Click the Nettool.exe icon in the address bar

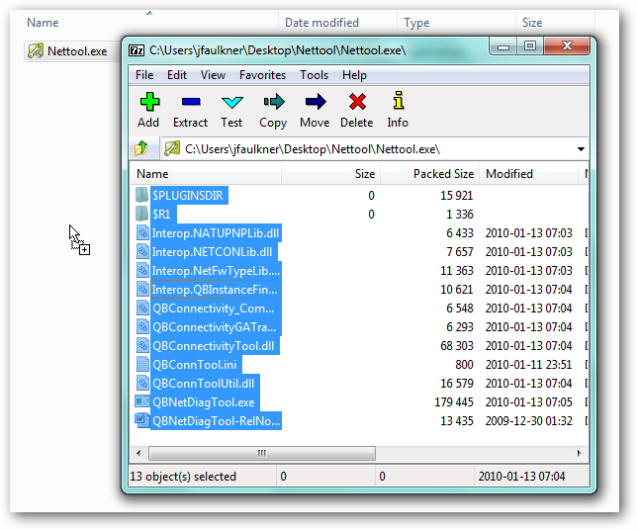[172, 148]
